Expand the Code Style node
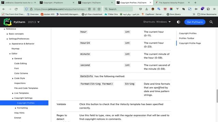 [13, 78]
